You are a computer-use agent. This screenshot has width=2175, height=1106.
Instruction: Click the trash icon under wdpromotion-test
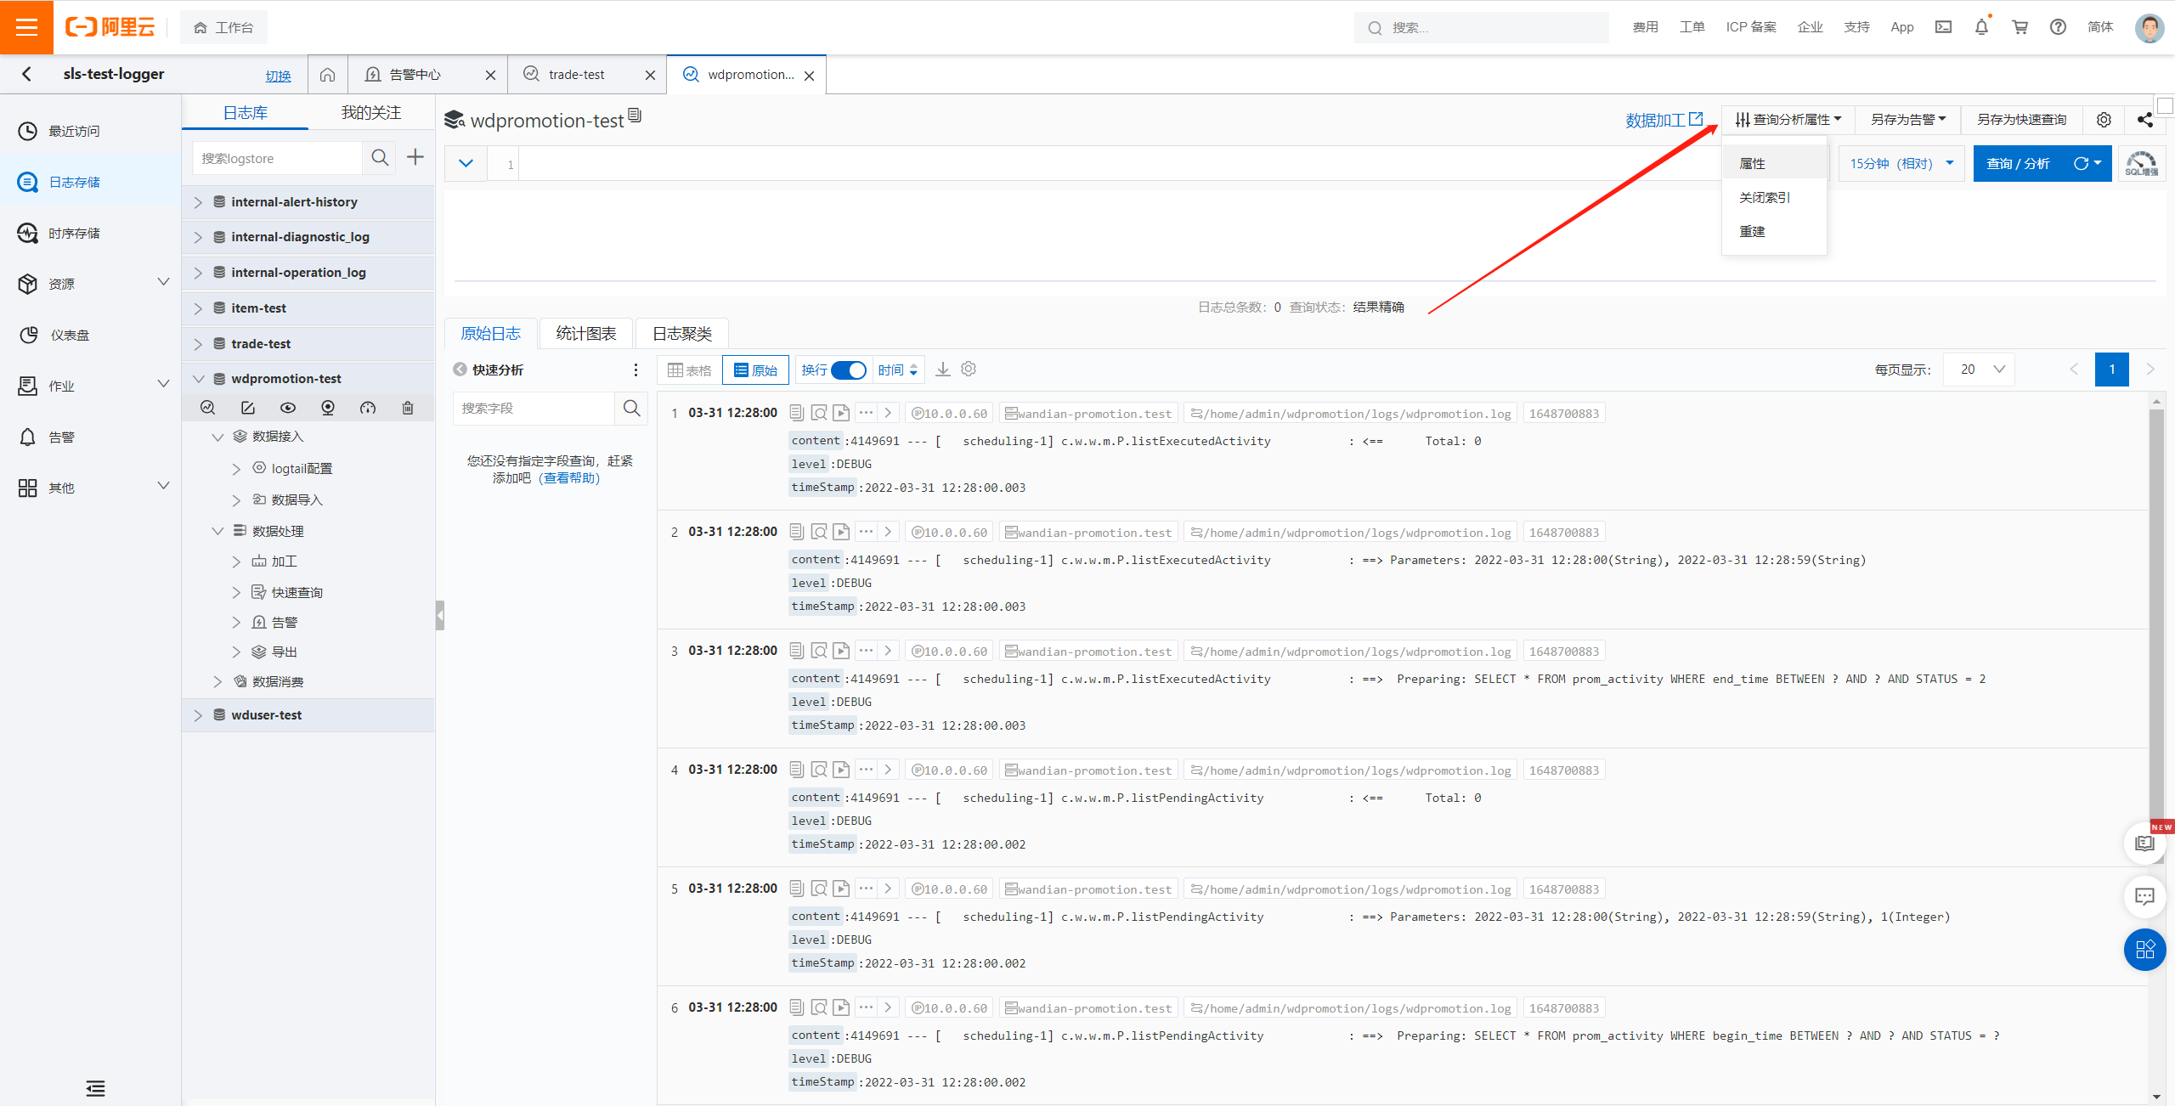click(408, 408)
